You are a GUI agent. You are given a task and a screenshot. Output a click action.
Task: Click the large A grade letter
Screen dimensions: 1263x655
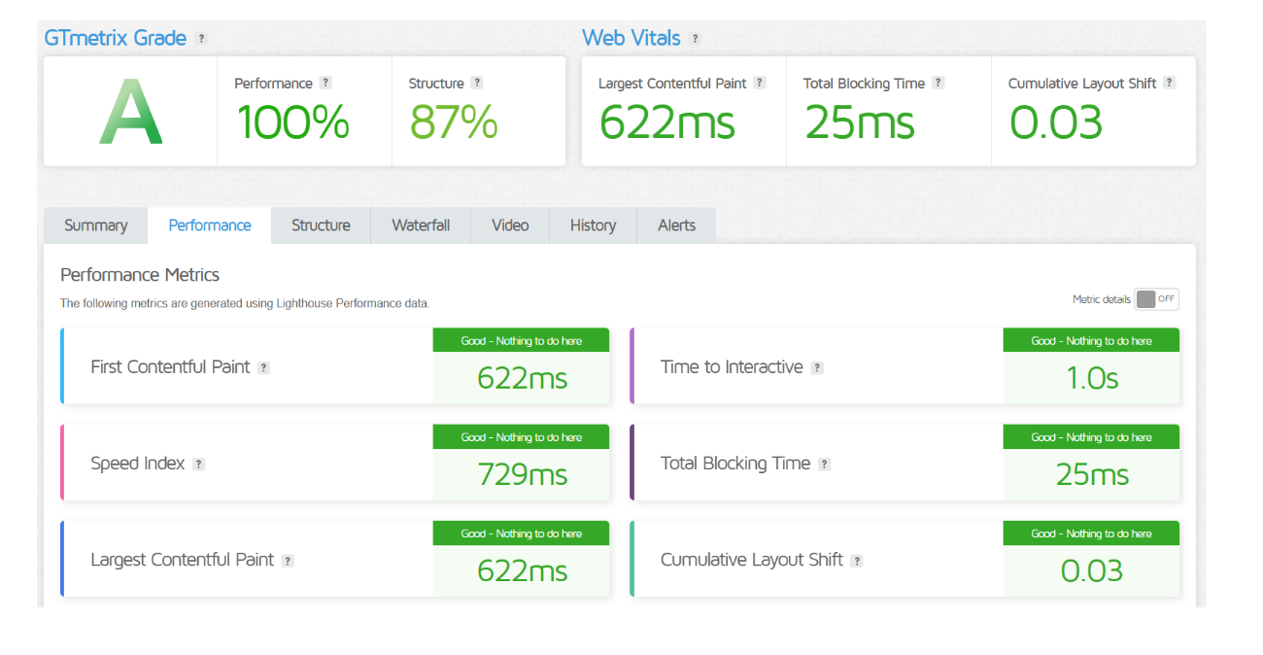pos(131,113)
